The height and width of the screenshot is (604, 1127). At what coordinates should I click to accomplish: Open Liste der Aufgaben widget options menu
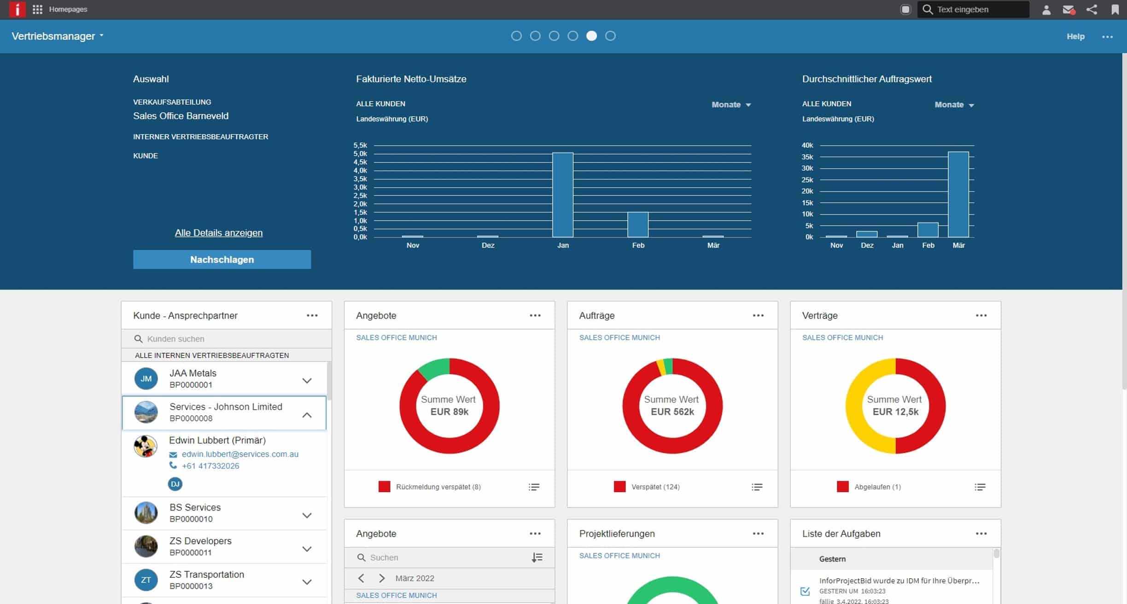(x=981, y=534)
